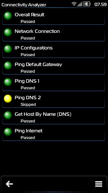Viewport: 108px width, 193px height.
Task: Click the green Network Connection status light
Action: (8, 32)
